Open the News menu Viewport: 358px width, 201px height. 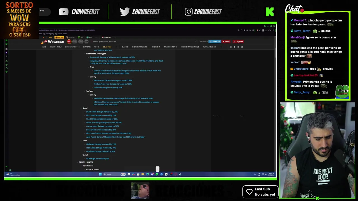(44, 47)
